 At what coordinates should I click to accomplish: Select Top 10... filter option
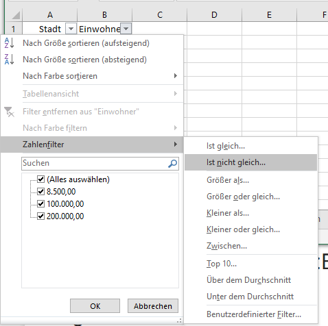point(251,264)
